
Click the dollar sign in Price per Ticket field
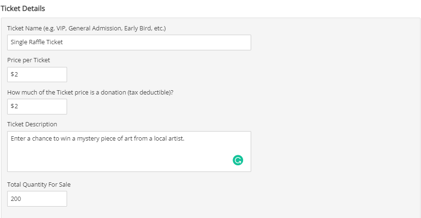[x=12, y=74]
